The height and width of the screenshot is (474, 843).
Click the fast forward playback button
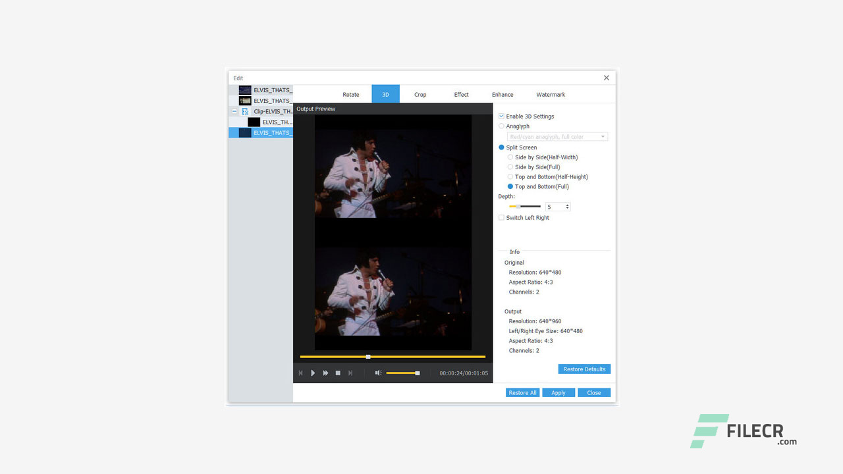click(325, 373)
